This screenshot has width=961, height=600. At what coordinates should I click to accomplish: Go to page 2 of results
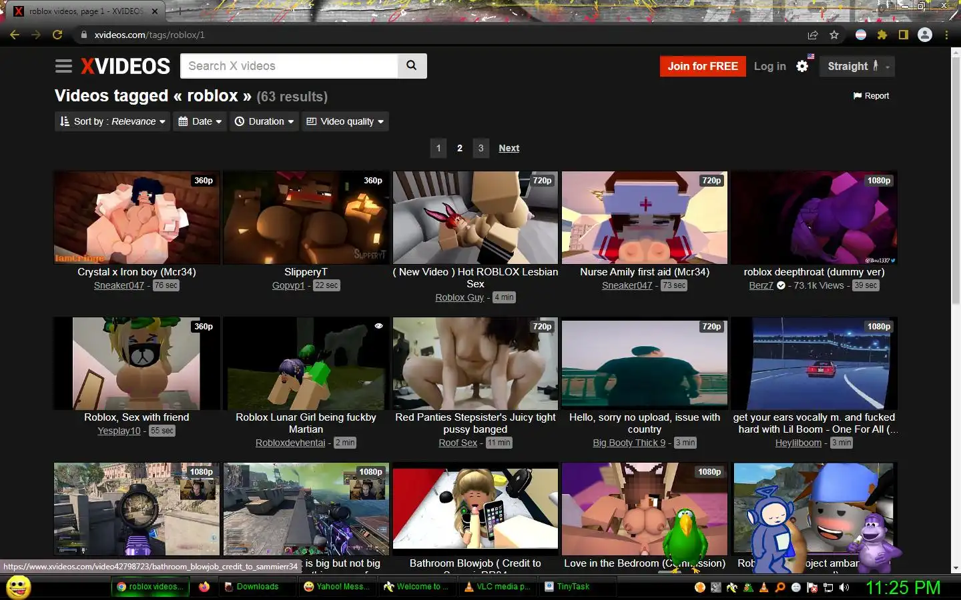460,148
